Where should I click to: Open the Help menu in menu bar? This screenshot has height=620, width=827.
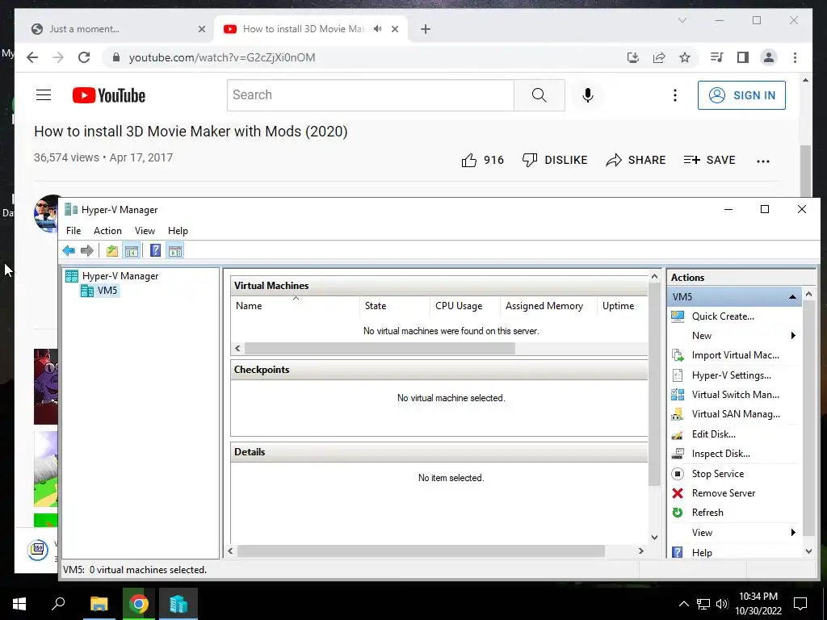pos(178,231)
